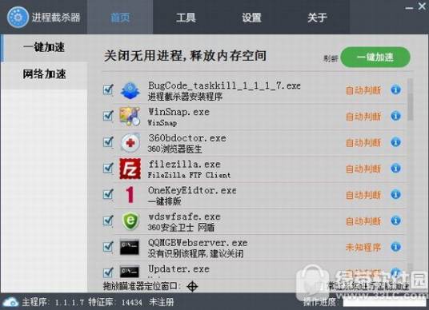Click the OneKeyEidtor.exe red 1 icon
Image resolution: width=429 pixels, height=310 pixels.
(130, 195)
